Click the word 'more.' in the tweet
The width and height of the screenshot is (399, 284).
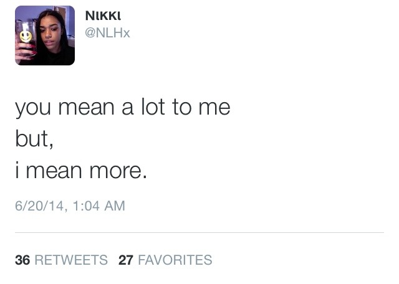click(118, 171)
